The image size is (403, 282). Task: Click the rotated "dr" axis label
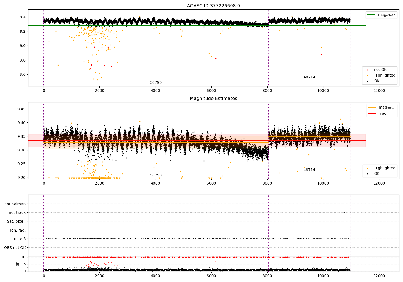[x=17, y=264]
